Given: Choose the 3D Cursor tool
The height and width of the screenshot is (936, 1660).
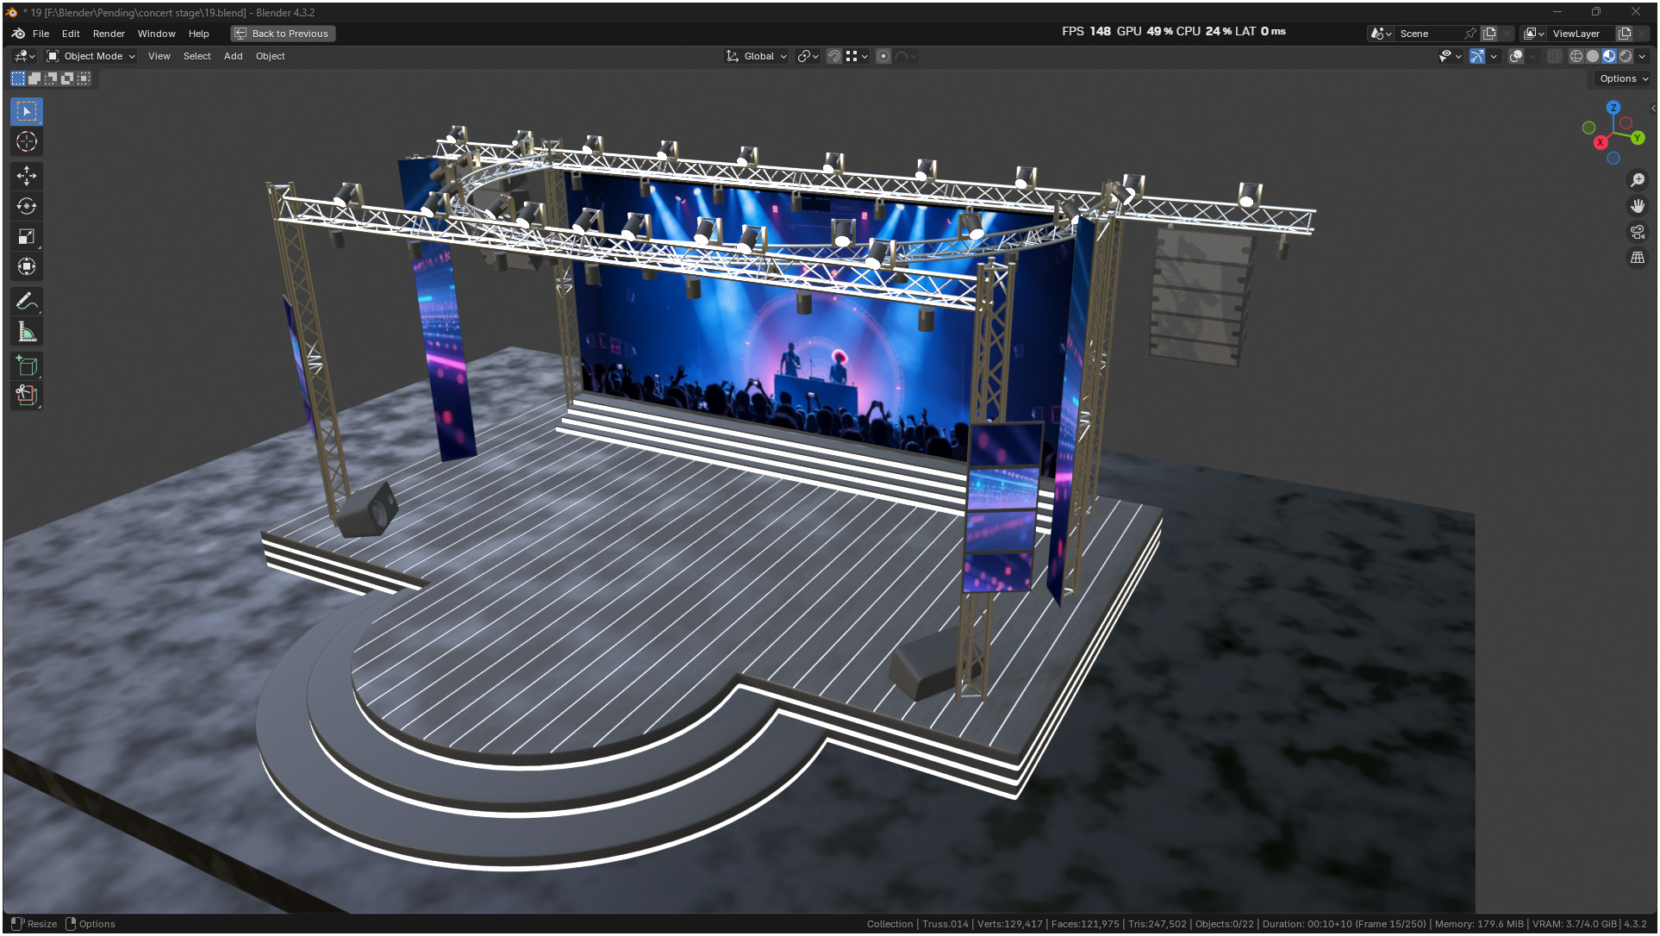Looking at the screenshot, I should tap(27, 141).
